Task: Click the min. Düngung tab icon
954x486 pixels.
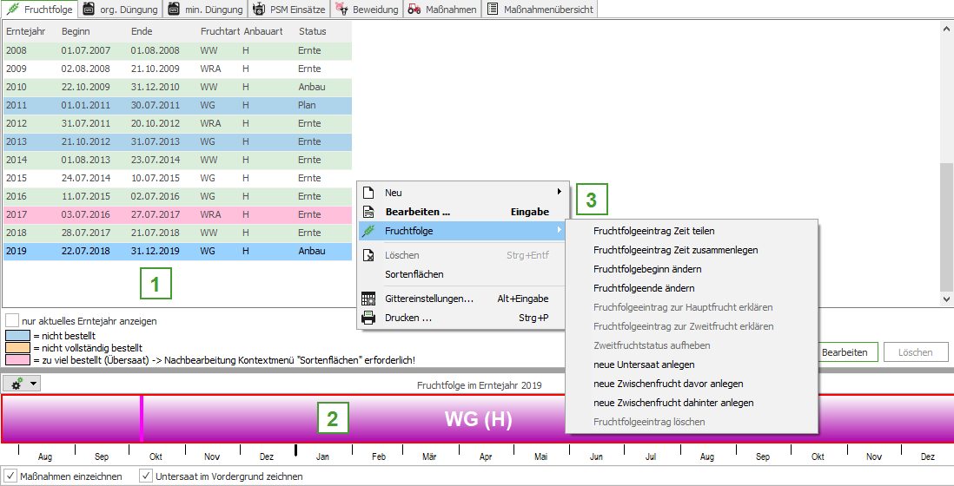Action: (x=174, y=10)
